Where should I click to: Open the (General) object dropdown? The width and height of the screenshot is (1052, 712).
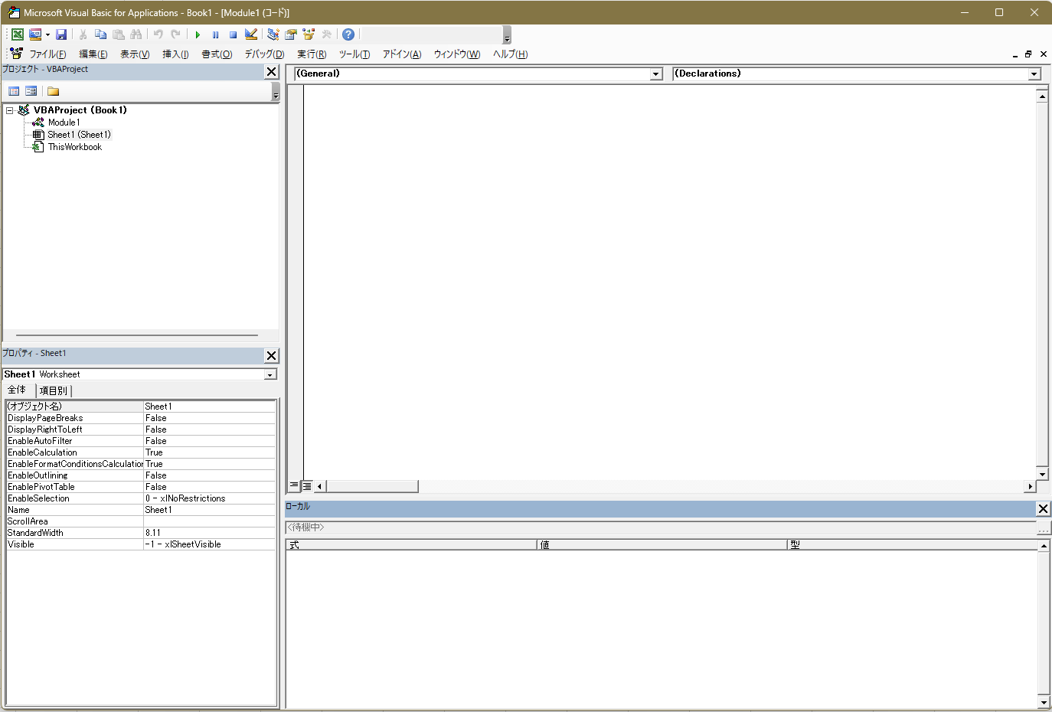[x=655, y=74]
